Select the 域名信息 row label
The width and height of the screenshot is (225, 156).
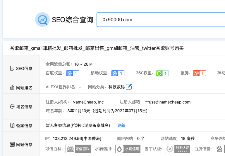point(24,107)
